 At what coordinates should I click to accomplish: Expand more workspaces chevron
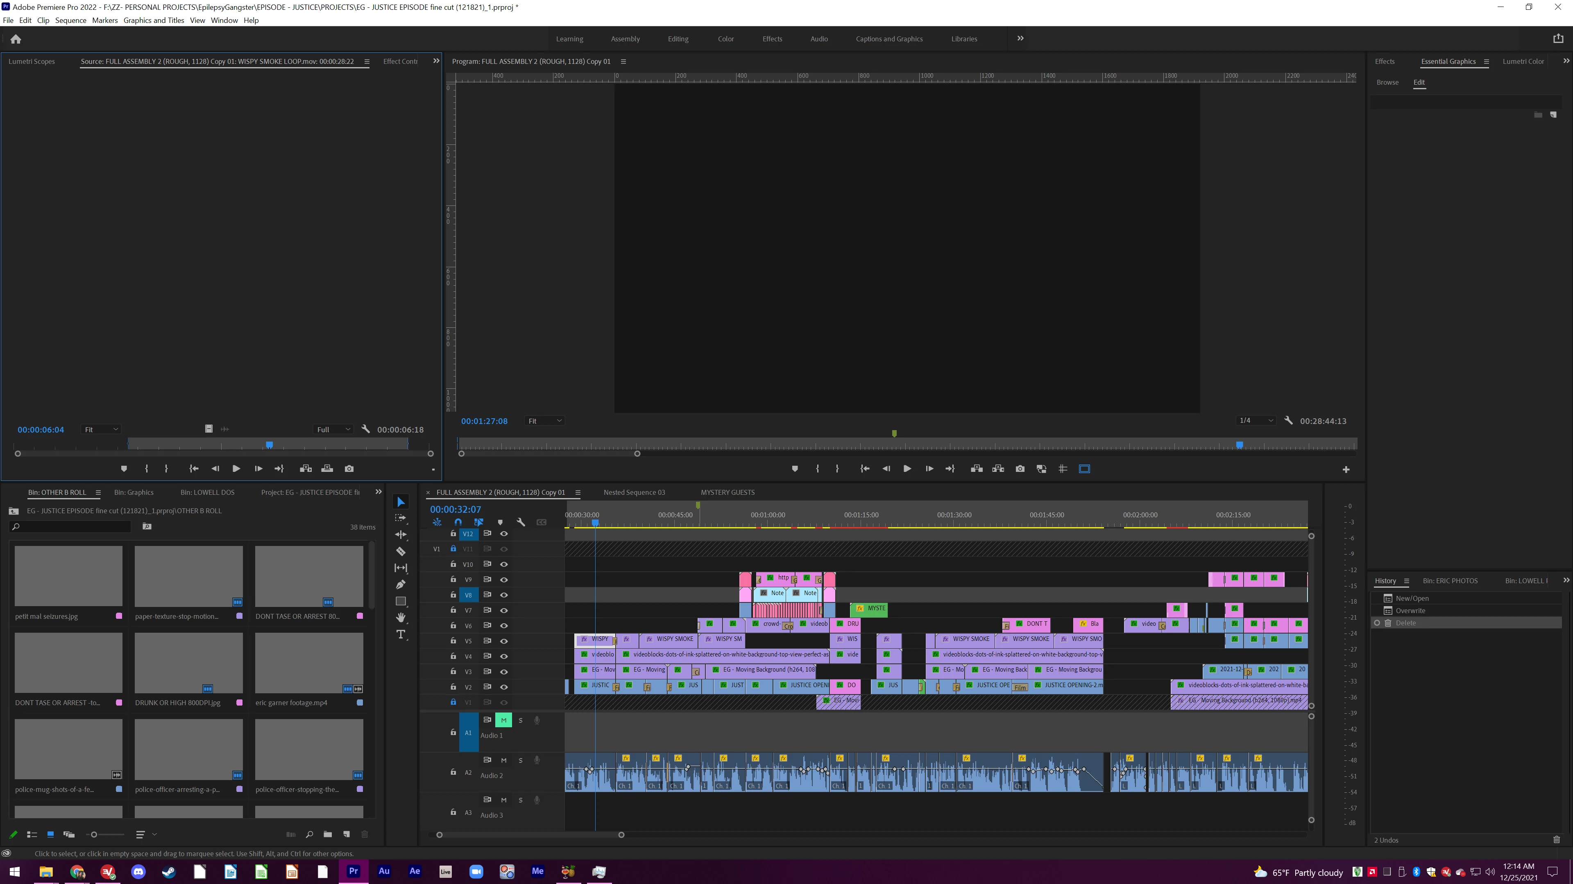tap(1020, 38)
